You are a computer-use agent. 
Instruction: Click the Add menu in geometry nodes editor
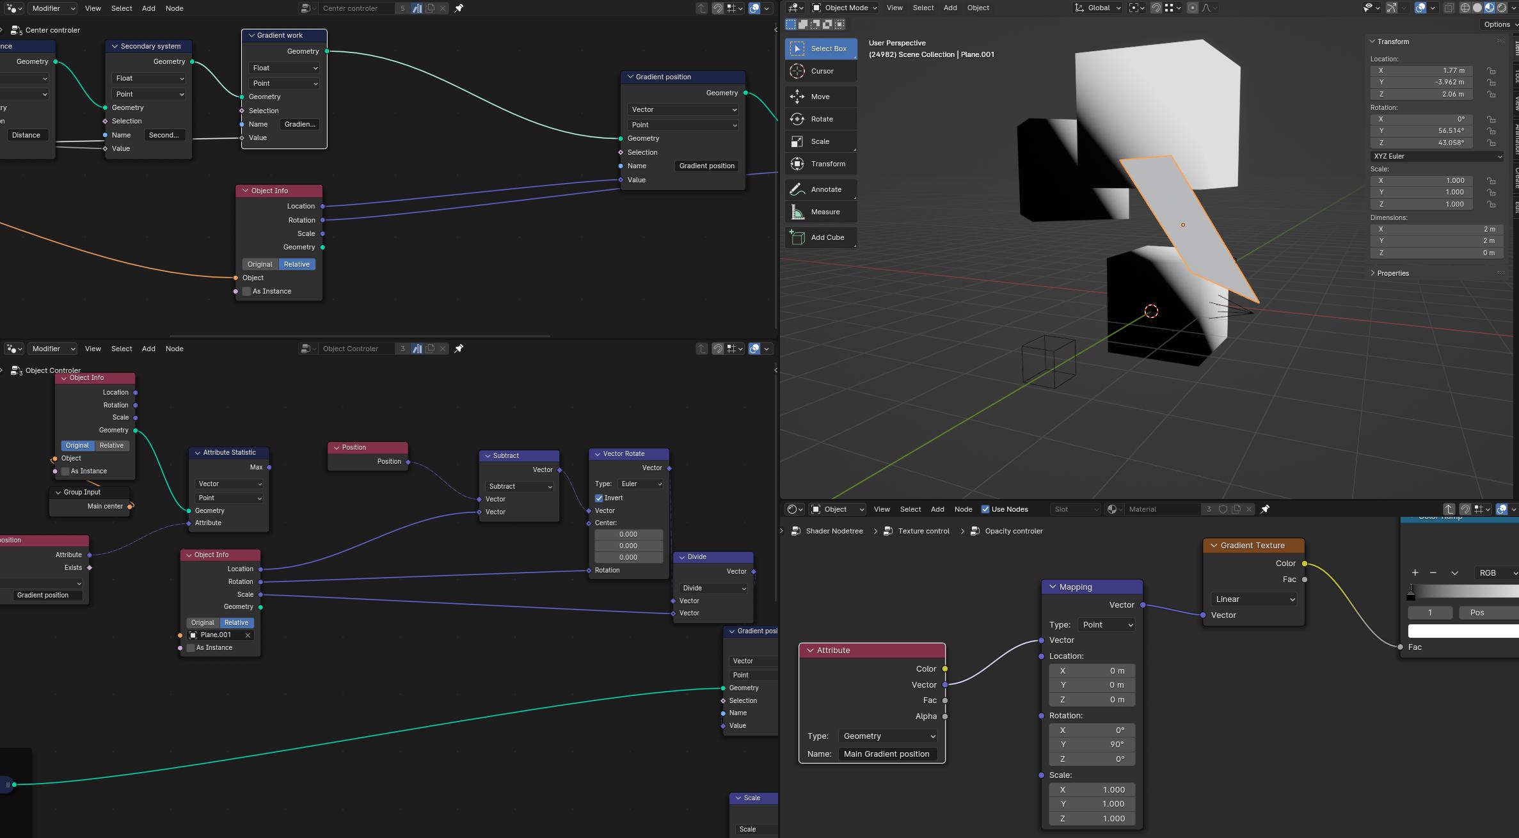[x=148, y=8]
